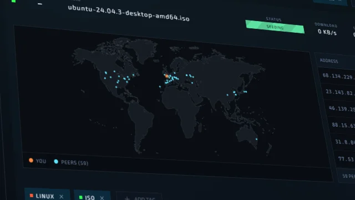Click the STATUS label
The width and height of the screenshot is (355, 200).
(273, 19)
